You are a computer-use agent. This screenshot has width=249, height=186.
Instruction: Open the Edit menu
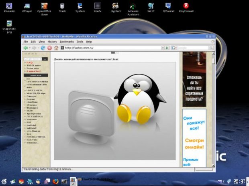click(33, 42)
